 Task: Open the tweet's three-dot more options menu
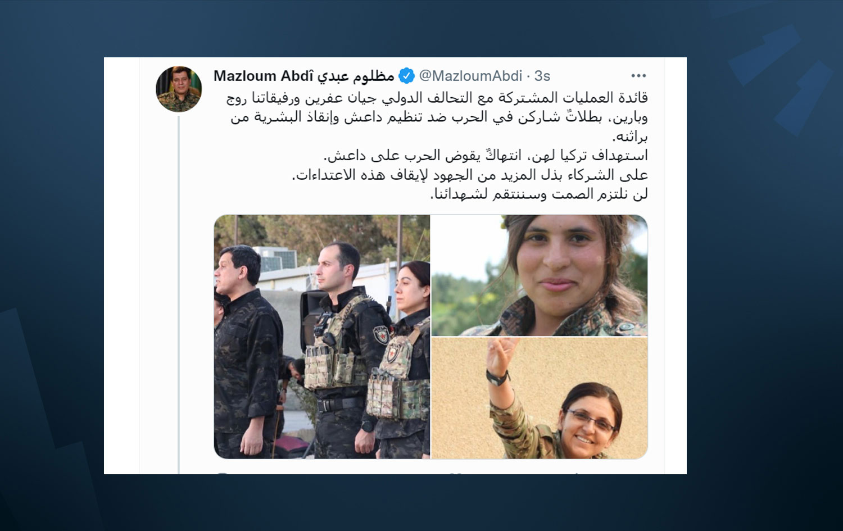(x=638, y=75)
